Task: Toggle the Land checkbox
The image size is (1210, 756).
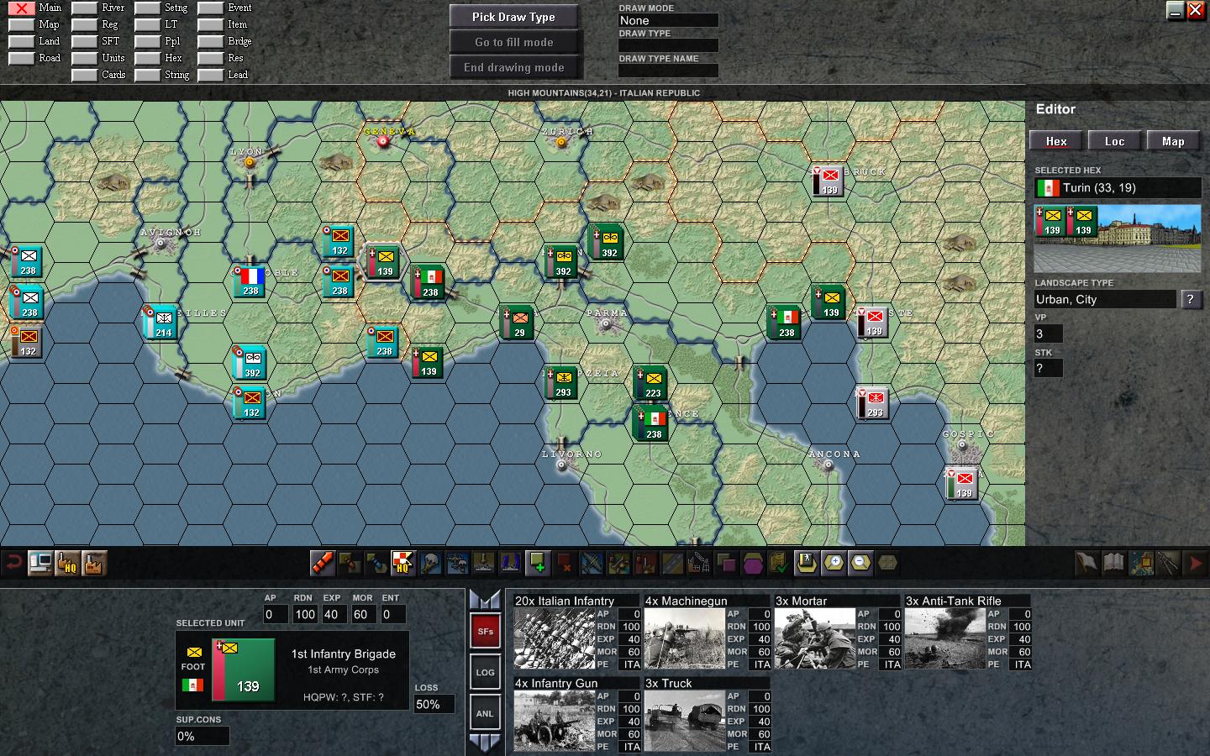Action: [21, 42]
